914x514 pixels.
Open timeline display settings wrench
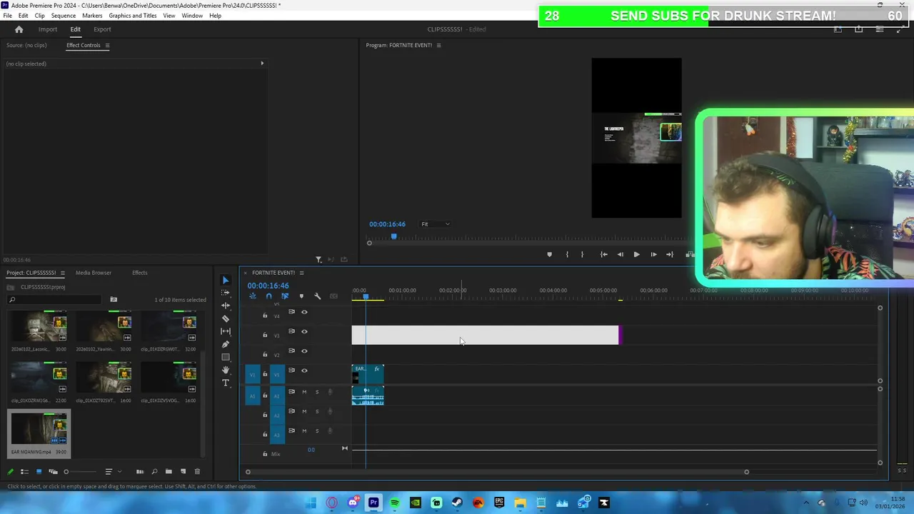coord(318,296)
